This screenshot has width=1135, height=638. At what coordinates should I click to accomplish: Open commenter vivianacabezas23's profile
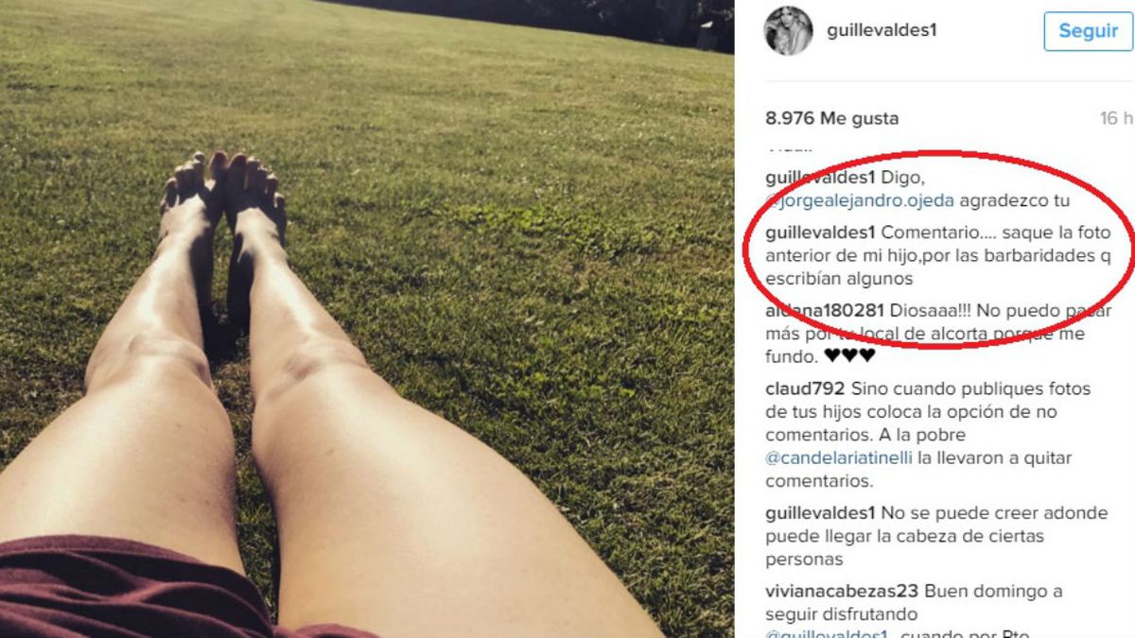tap(842, 592)
